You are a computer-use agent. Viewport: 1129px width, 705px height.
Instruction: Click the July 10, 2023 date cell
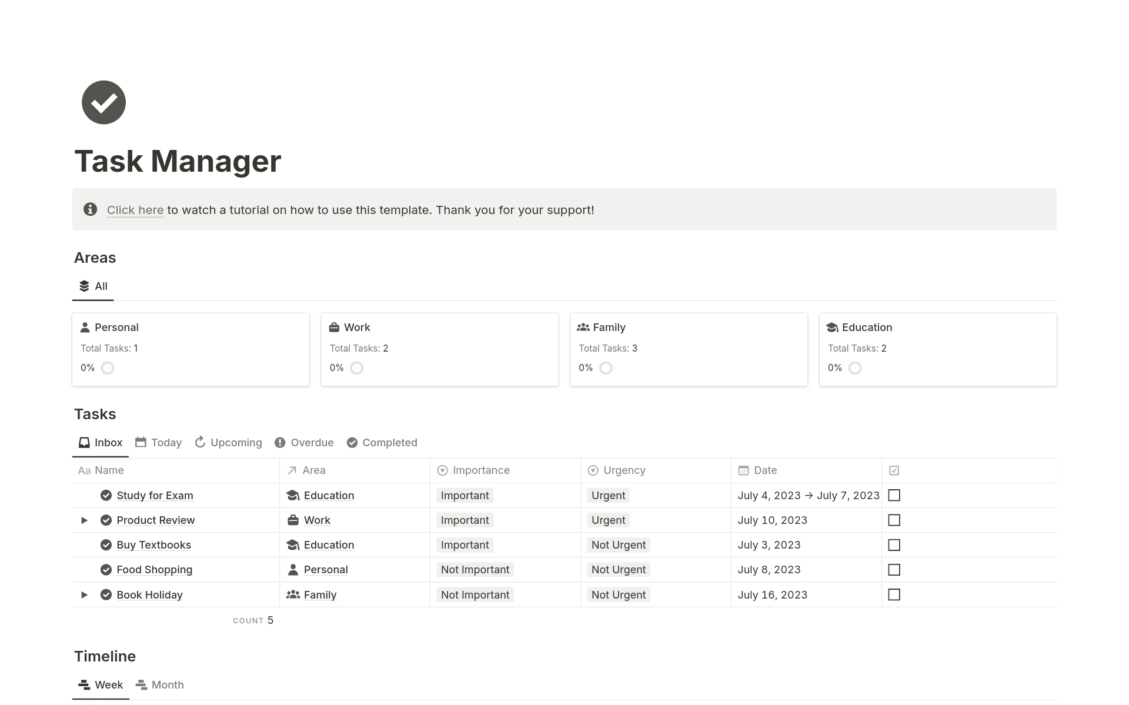click(772, 520)
